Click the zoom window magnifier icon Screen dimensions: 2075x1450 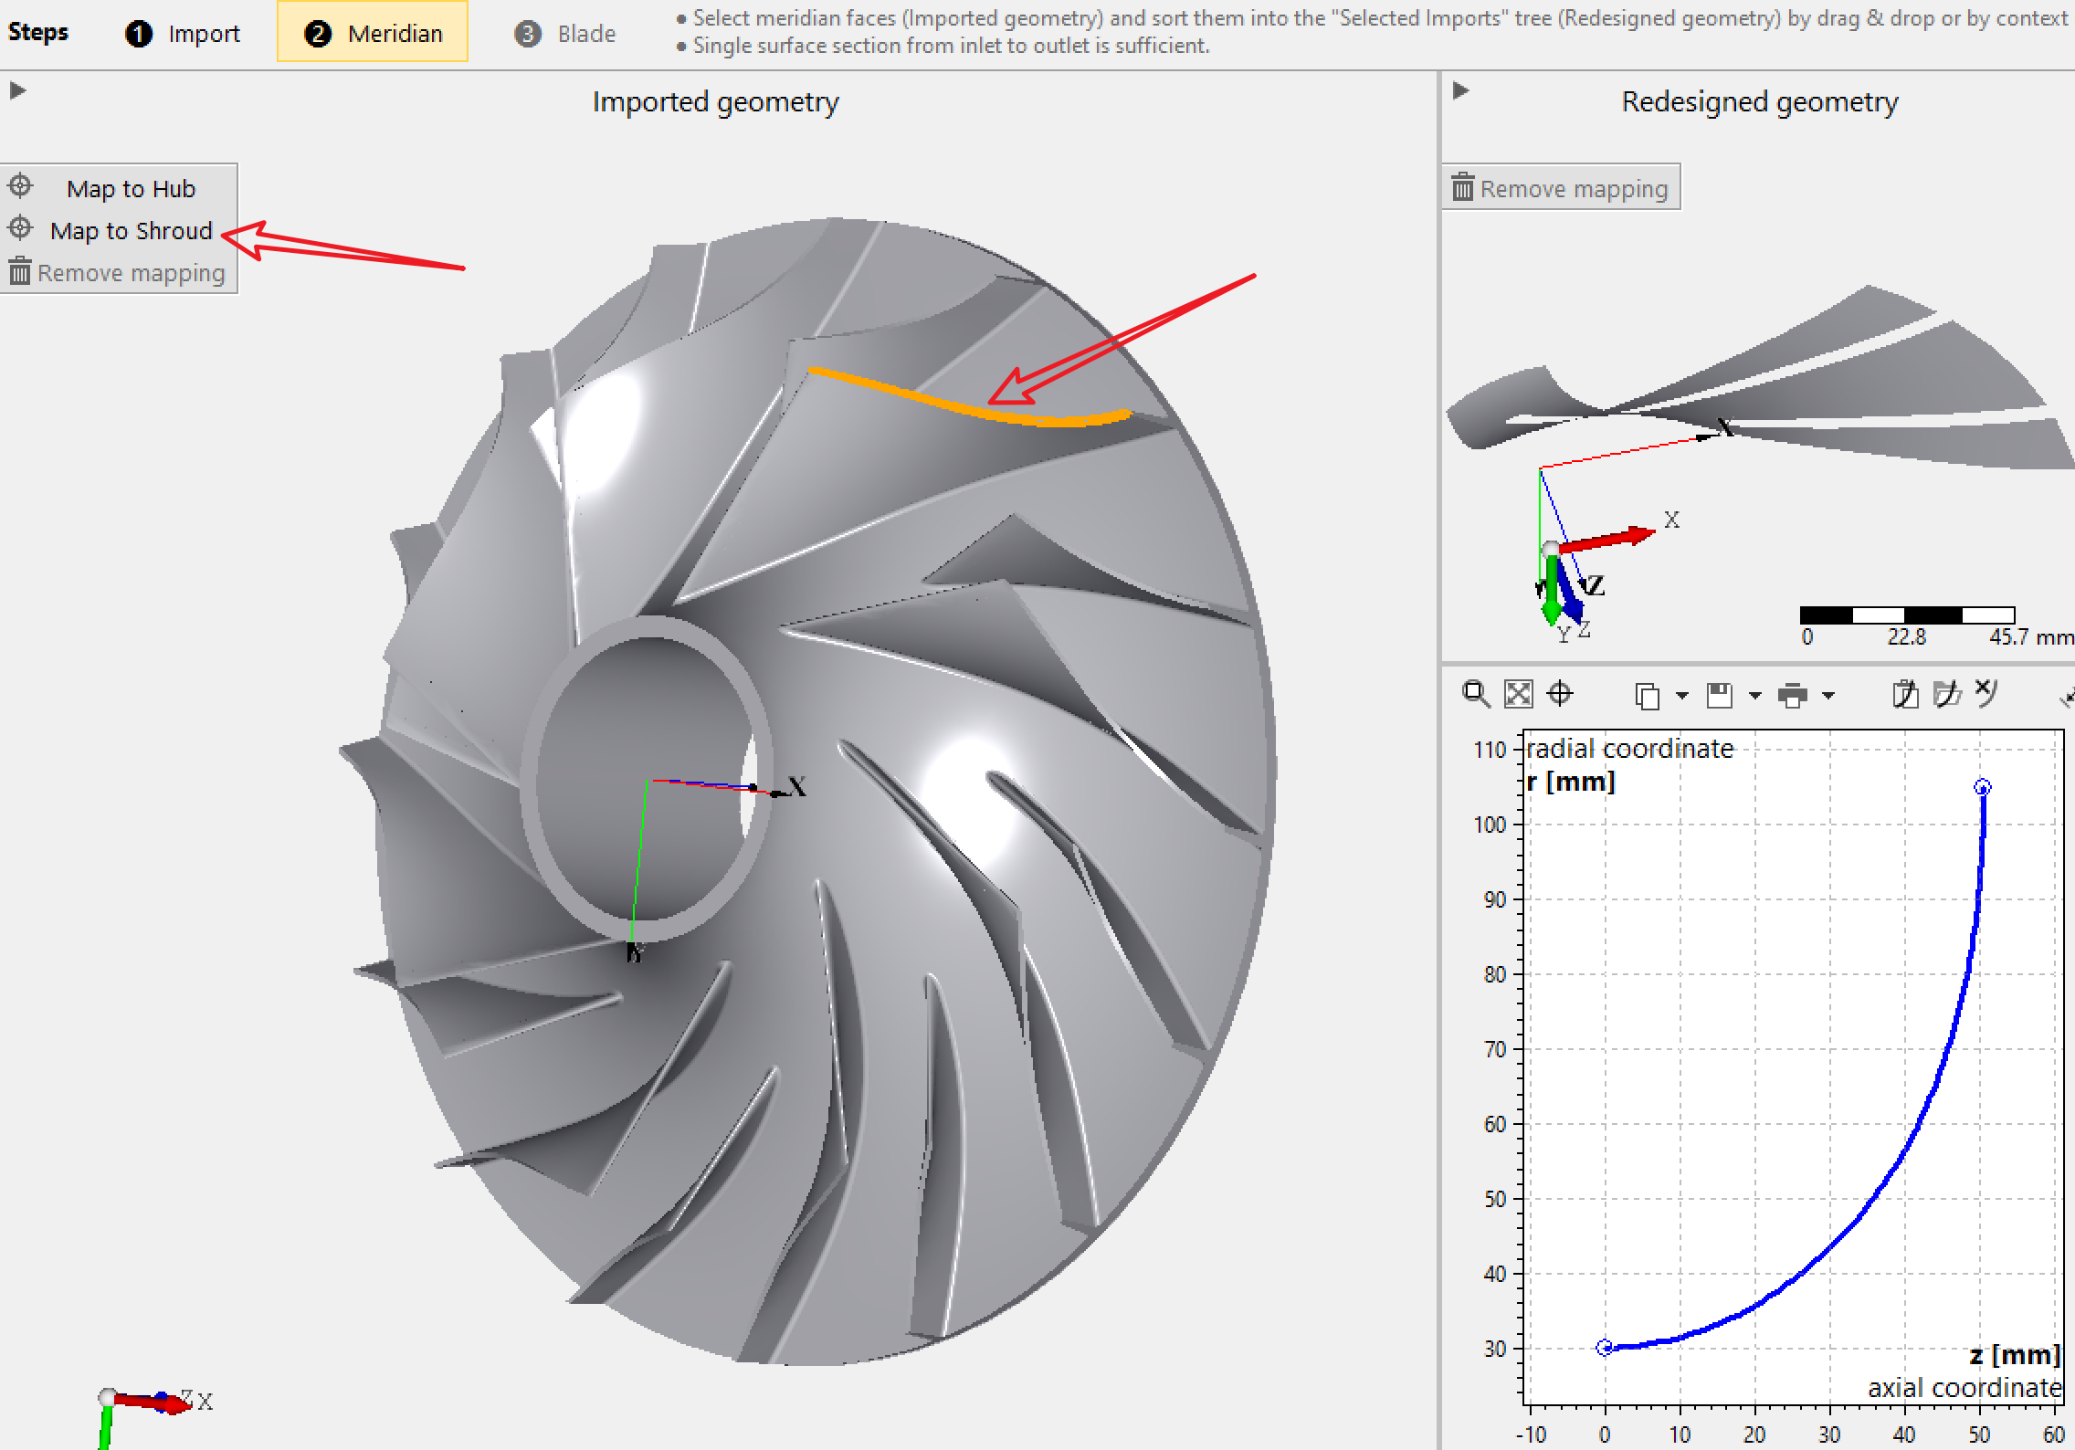[1476, 695]
